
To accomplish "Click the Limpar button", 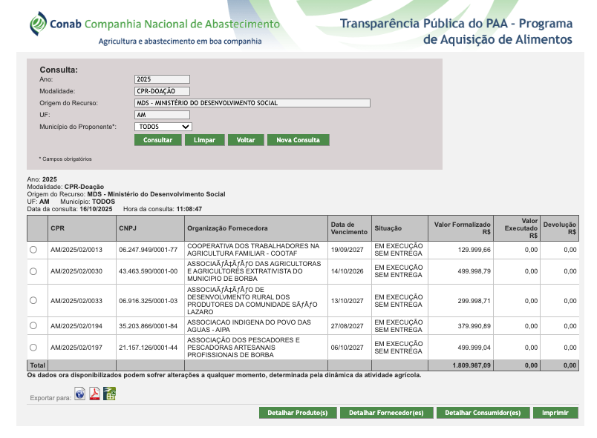I will point(204,140).
